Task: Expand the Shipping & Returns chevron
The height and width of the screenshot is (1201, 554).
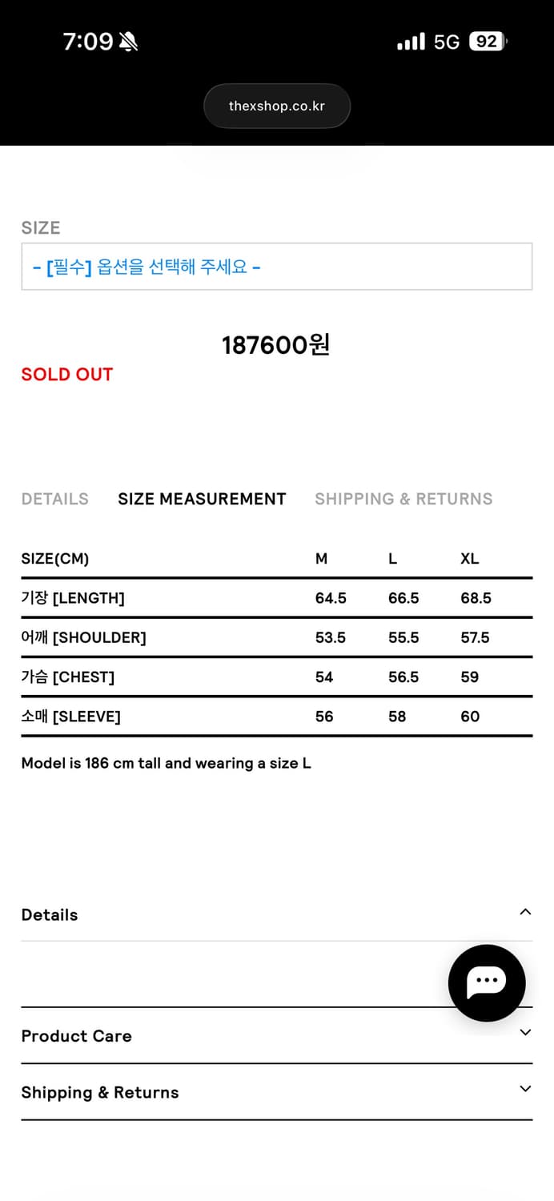Action: click(525, 1089)
